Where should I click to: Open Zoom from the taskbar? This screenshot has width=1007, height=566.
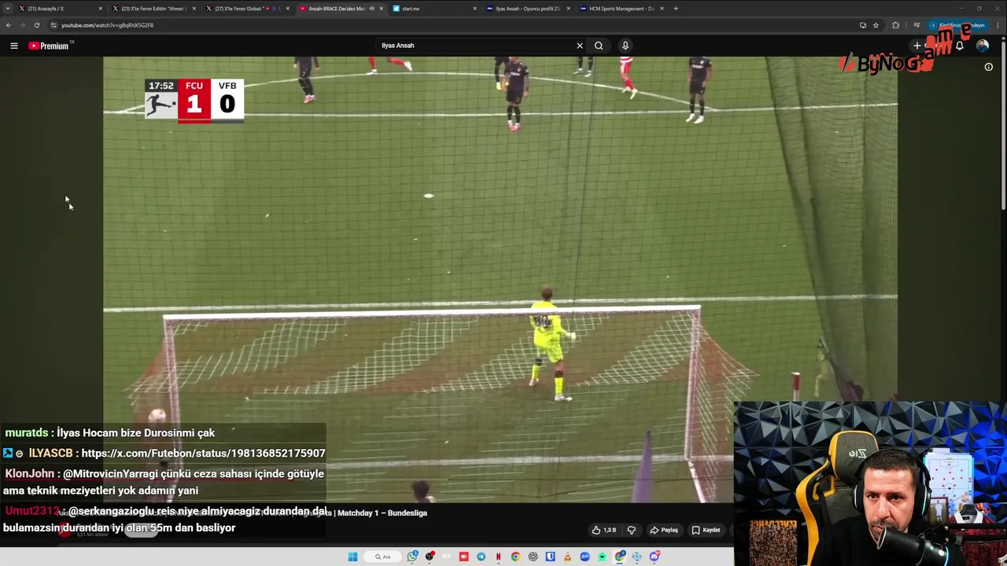[585, 557]
